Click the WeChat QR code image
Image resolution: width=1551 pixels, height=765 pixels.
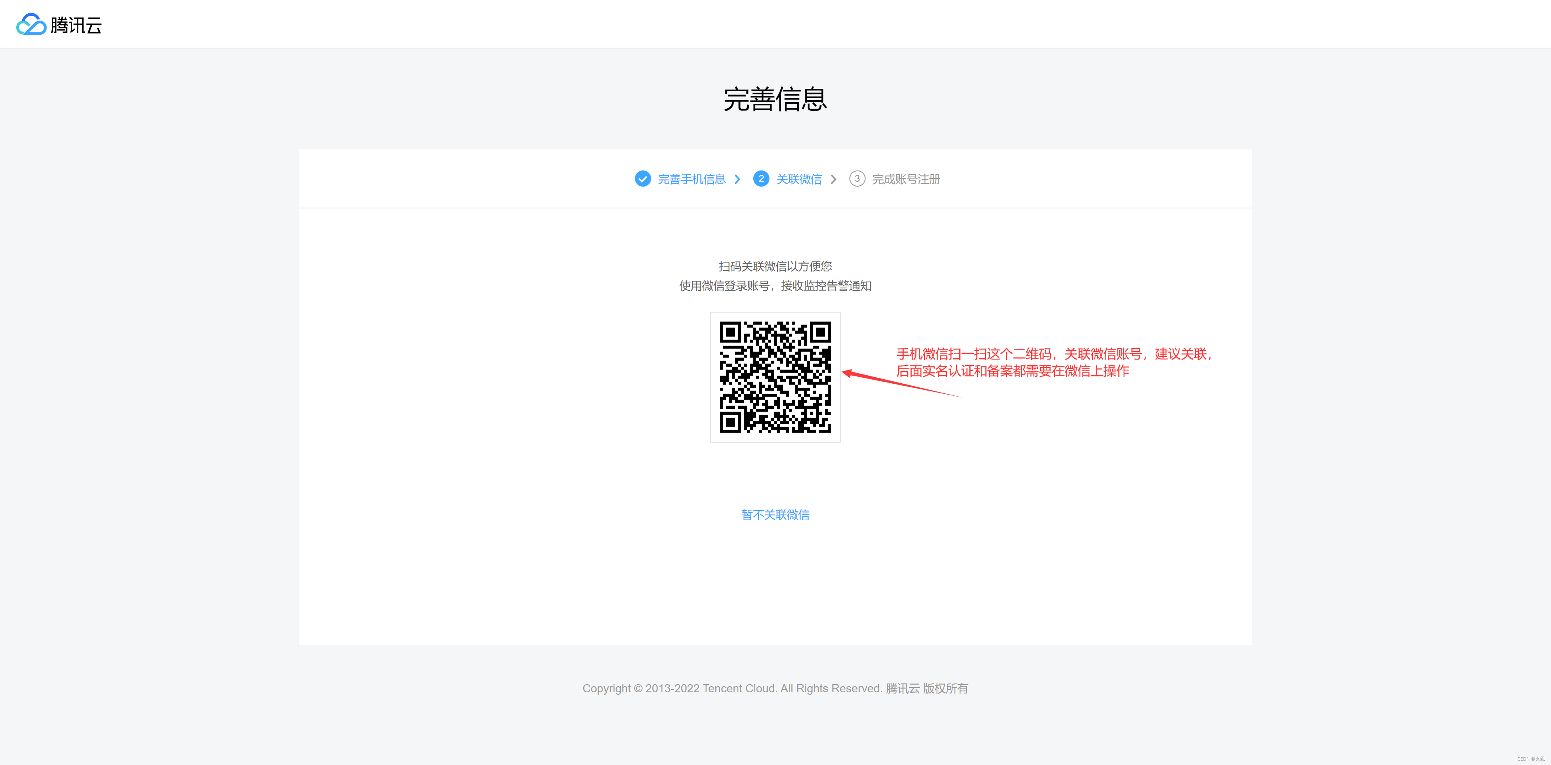pyautogui.click(x=775, y=377)
